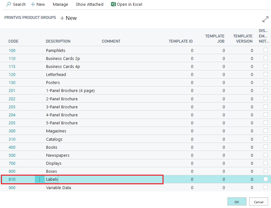Viewport: 271px width, 208px height.
Task: Select Show Attached in the action bar
Action: [x=89, y=4]
